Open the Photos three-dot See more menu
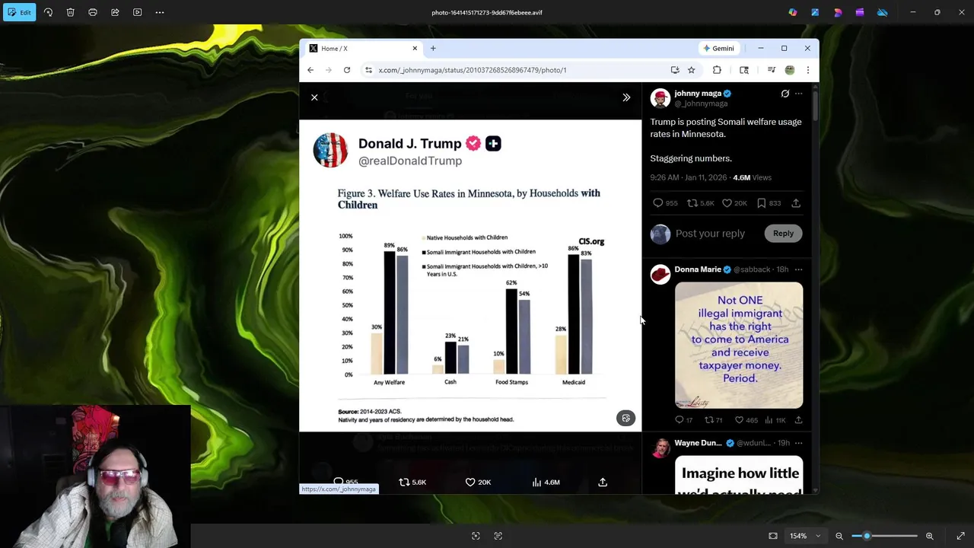974x548 pixels. pos(160,12)
